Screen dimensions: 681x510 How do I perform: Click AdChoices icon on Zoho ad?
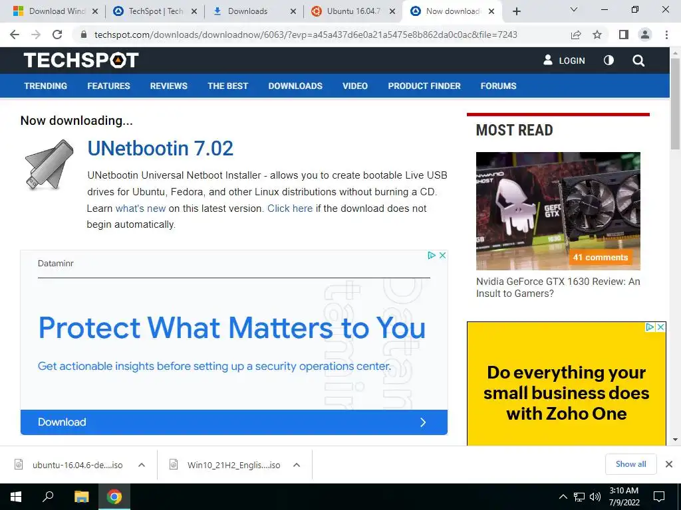pos(650,327)
